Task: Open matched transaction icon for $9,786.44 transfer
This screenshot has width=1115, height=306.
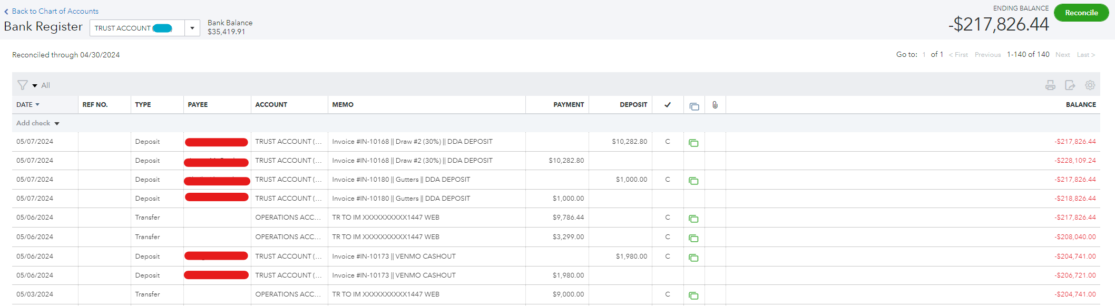Action: pos(693,219)
